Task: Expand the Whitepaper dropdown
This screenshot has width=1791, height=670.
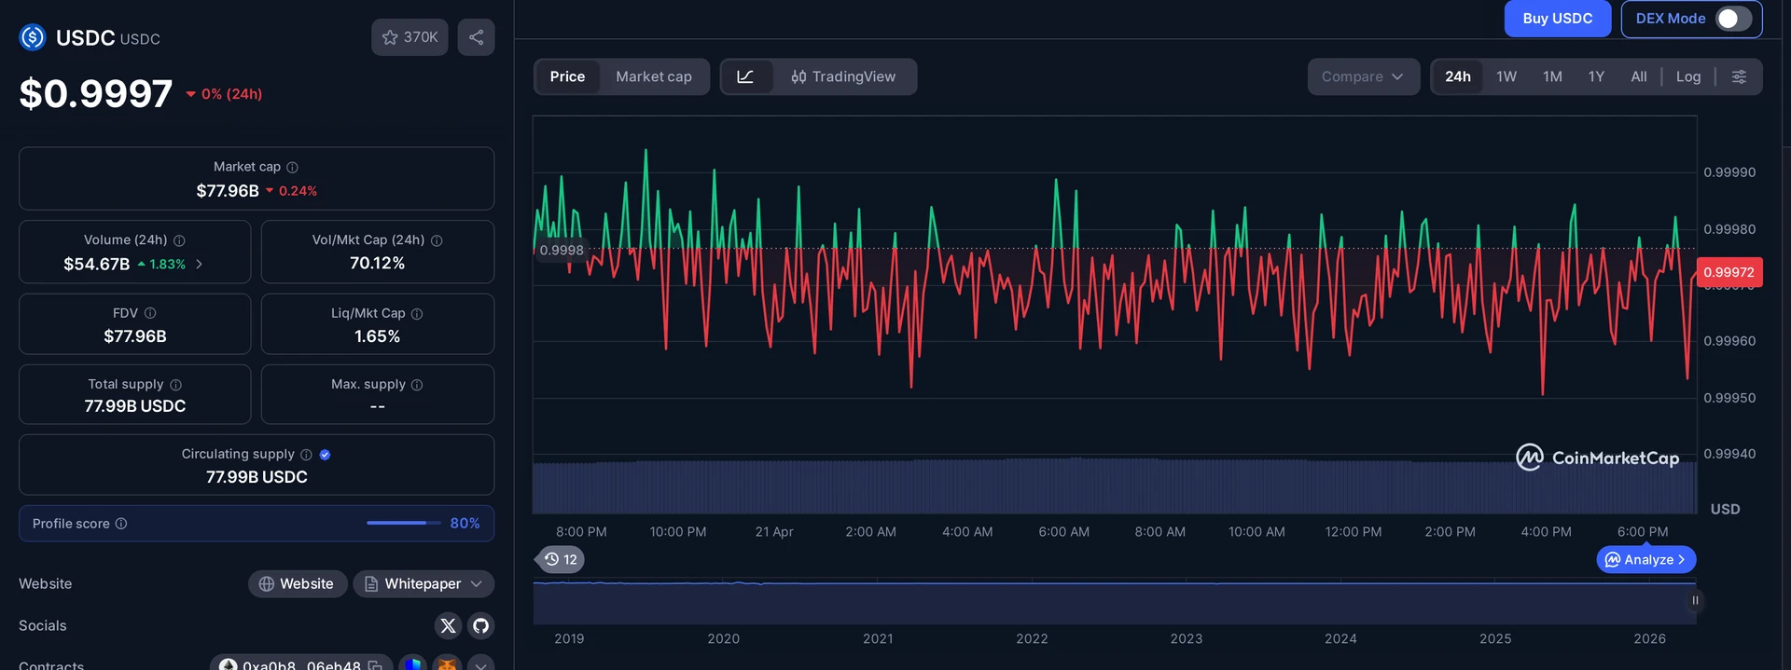Action: pos(423,583)
